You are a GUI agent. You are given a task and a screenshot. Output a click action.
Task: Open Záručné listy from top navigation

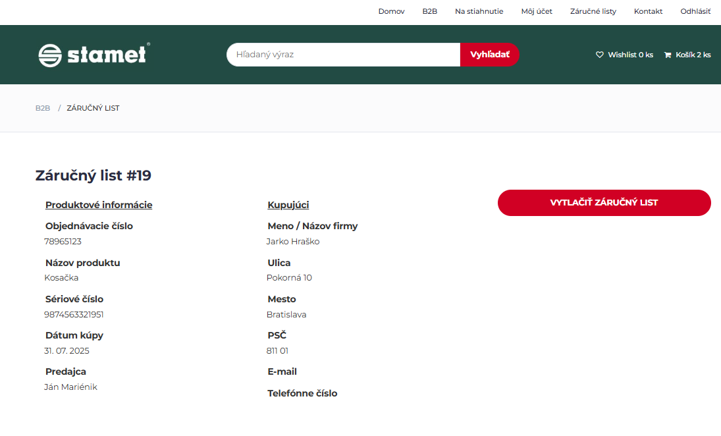(x=593, y=11)
